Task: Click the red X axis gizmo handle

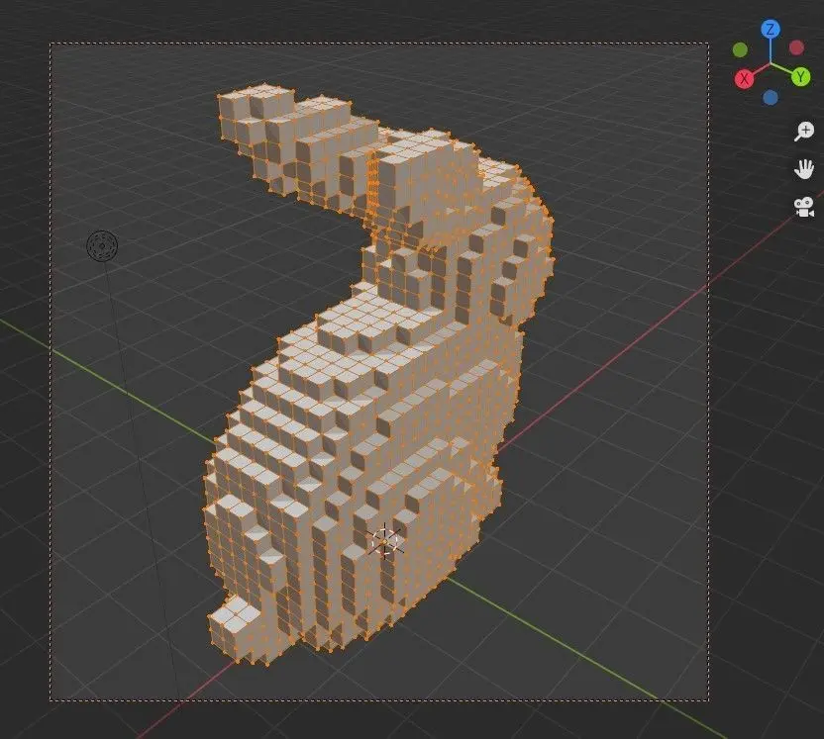Action: [744, 79]
